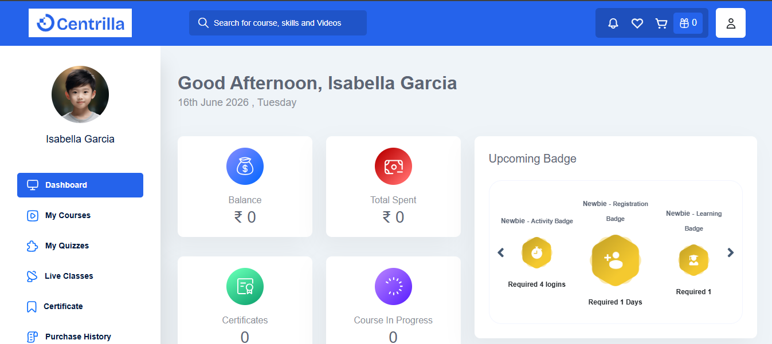Click the Total Spent cash icon
This screenshot has height=344, width=772.
393,167
